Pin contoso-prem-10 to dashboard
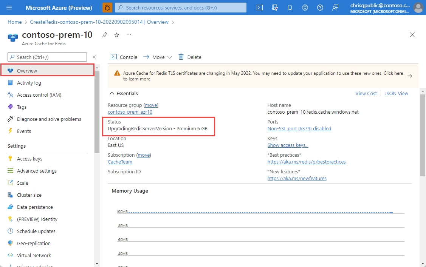426x267 pixels. pyautogui.click(x=105, y=35)
